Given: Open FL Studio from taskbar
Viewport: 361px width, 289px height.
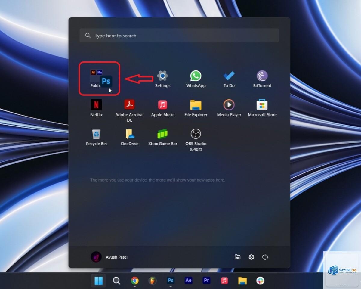Looking at the screenshot, I should coord(153,281).
